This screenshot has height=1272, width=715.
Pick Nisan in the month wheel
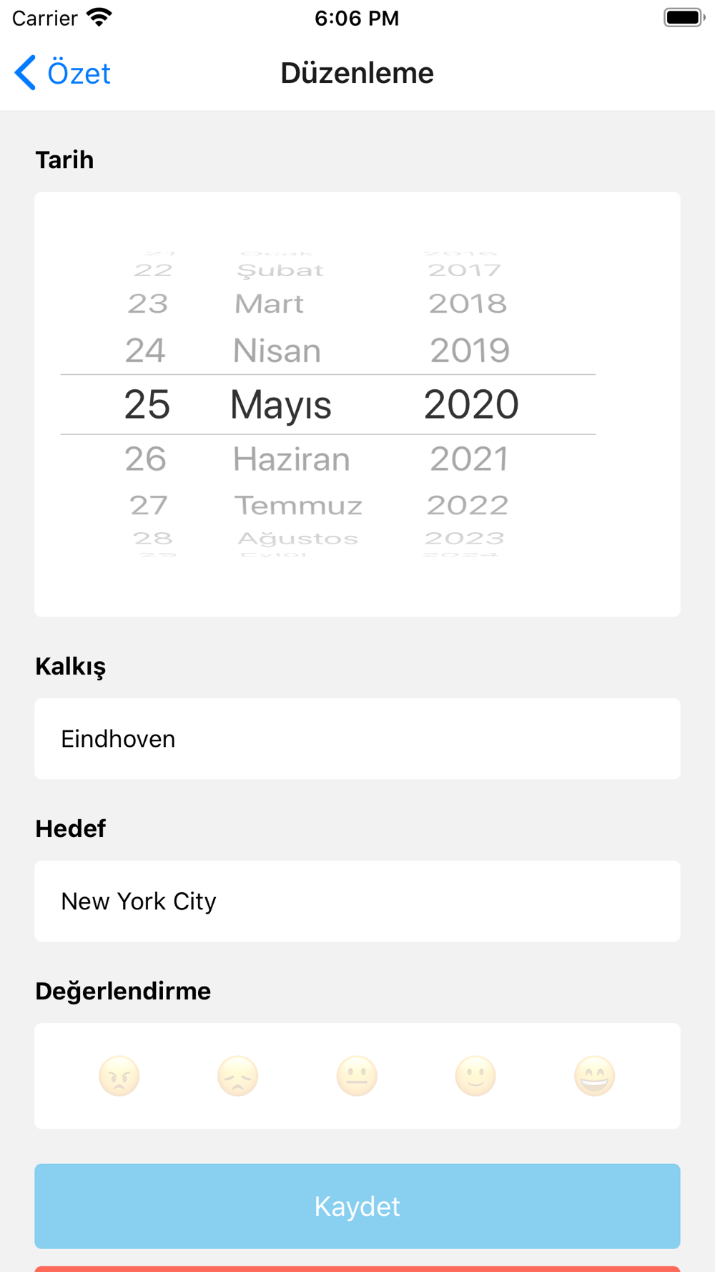(277, 351)
